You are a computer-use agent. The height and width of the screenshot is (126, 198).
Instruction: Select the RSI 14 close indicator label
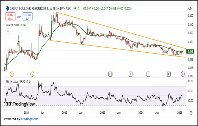(x=12, y=82)
